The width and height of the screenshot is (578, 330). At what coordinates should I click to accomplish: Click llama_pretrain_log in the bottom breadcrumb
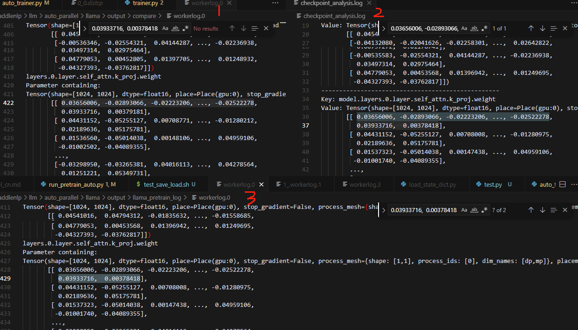tap(157, 197)
